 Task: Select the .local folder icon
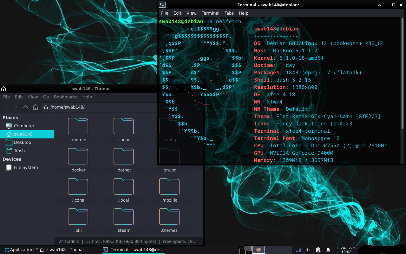coord(124,186)
